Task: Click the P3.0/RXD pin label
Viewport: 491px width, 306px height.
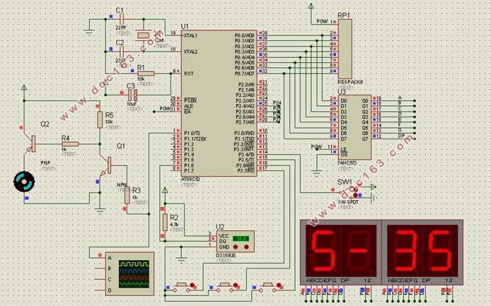Action: click(245, 133)
